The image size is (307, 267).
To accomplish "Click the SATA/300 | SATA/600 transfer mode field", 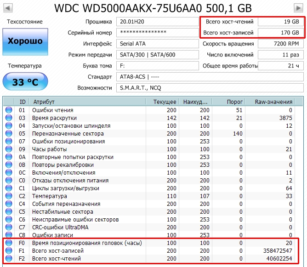I will (x=158, y=55).
